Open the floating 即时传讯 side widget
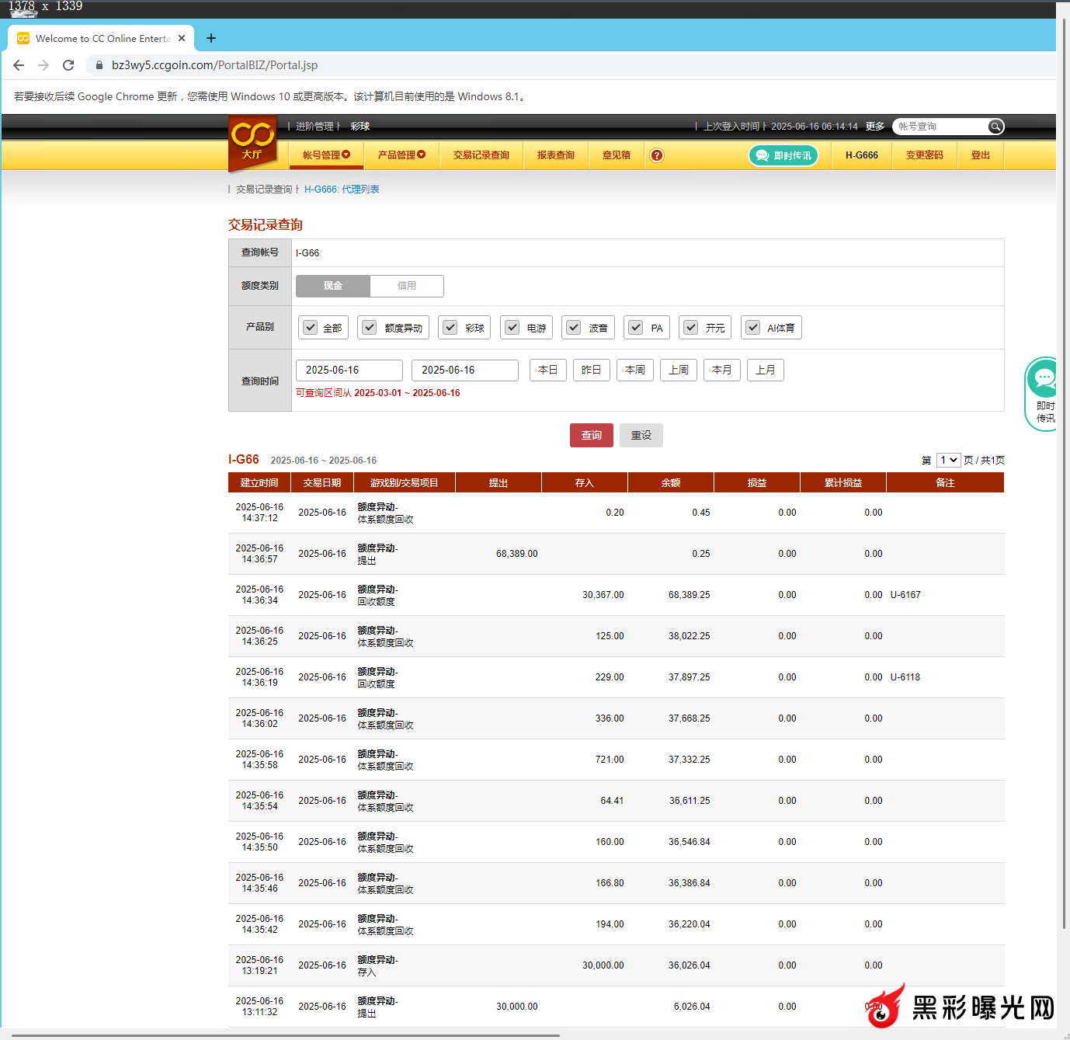 [x=1044, y=394]
